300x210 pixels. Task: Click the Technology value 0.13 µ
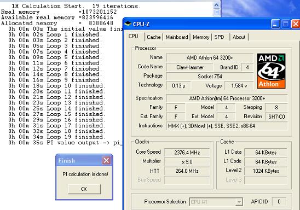coord(178,86)
